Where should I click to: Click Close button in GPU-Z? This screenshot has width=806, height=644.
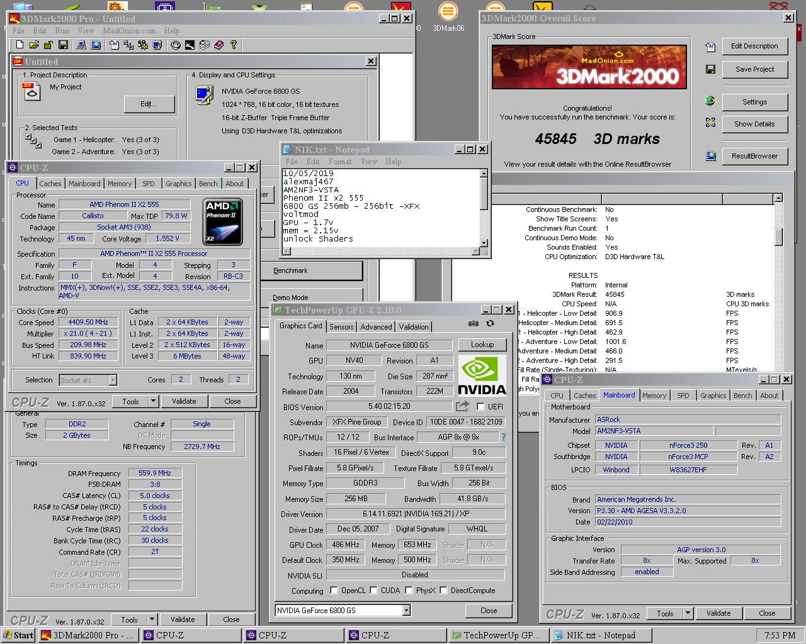489,611
